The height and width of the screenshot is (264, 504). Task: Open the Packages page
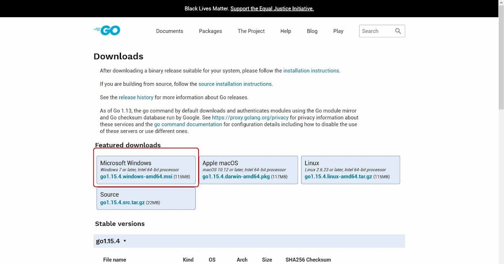pyautogui.click(x=210, y=31)
